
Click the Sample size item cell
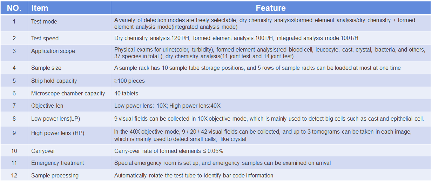(69, 68)
